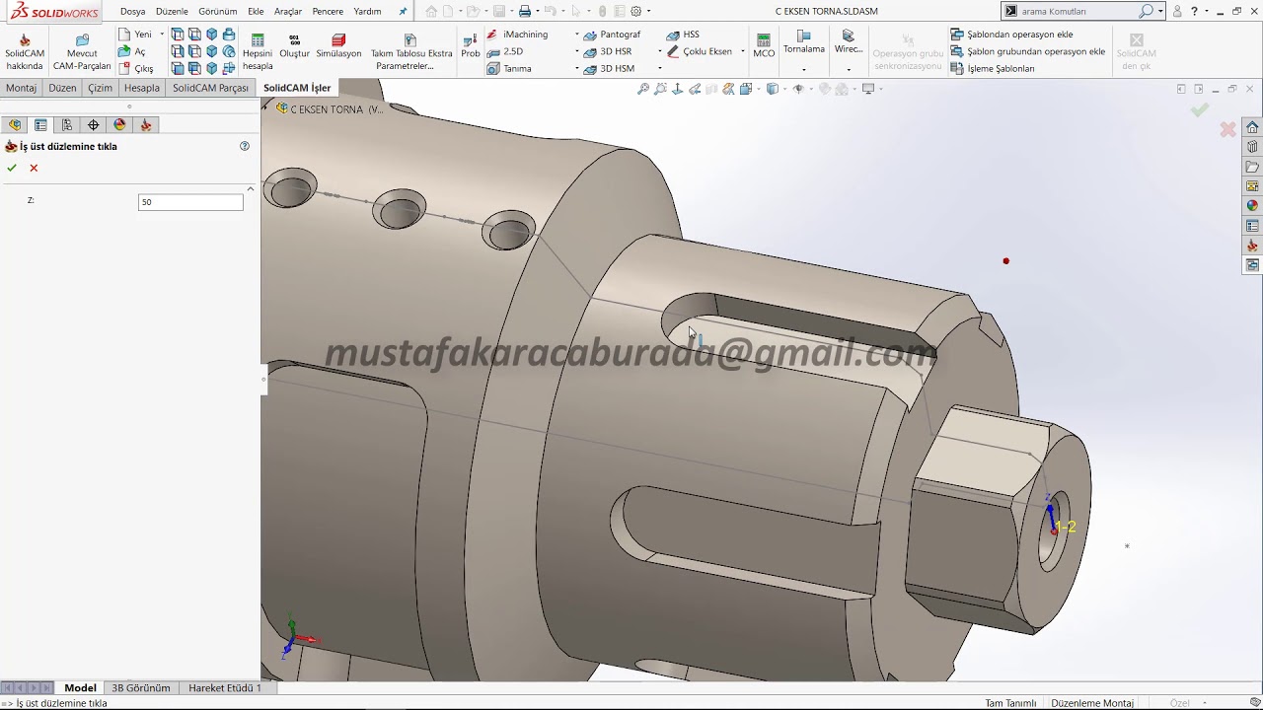Open the Dosya menu
Screen dimensions: 1263x710
pyautogui.click(x=133, y=12)
